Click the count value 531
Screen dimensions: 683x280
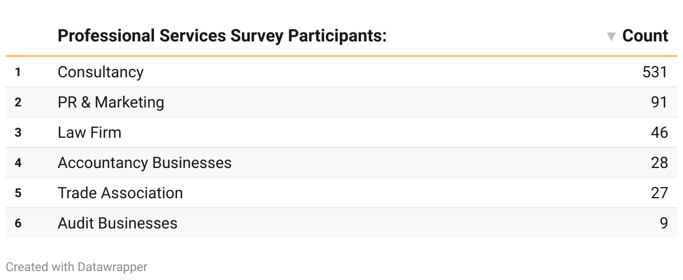(x=655, y=72)
